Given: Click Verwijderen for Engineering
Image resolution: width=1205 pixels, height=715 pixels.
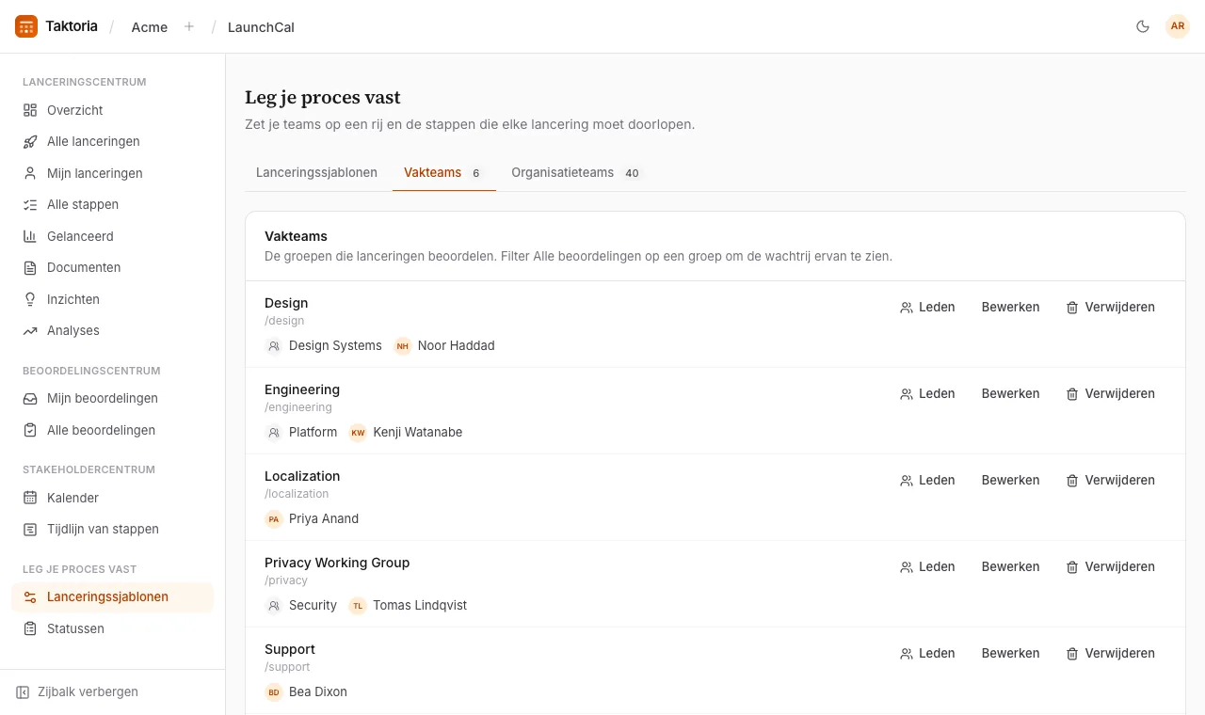Looking at the screenshot, I should 1110,393.
